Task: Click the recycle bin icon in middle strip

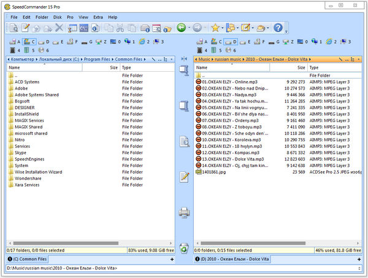Action: coord(184,248)
